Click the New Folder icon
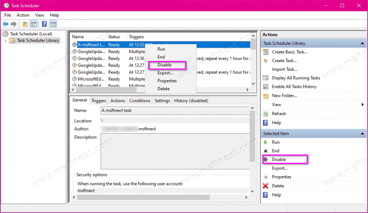 click(x=266, y=96)
